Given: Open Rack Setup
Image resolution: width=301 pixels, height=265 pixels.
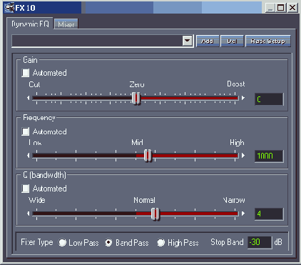Looking at the screenshot, I should point(268,41).
